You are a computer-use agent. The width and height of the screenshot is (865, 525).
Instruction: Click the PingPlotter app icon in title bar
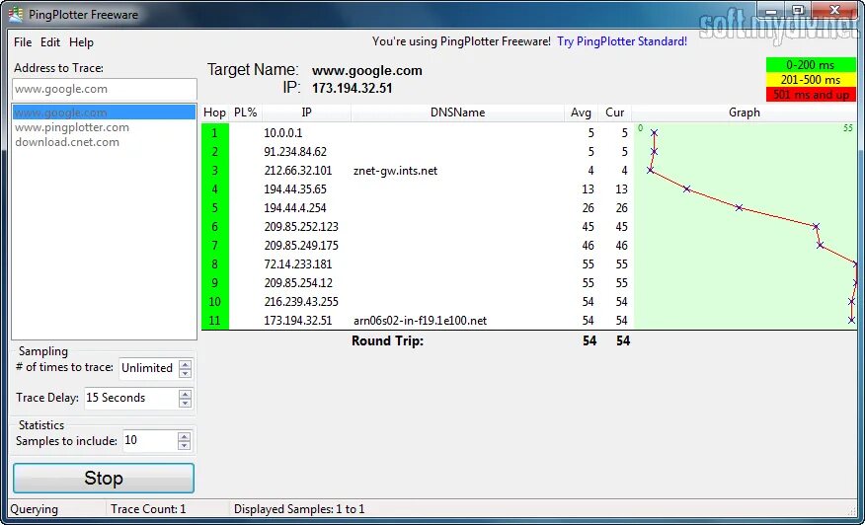coord(16,15)
